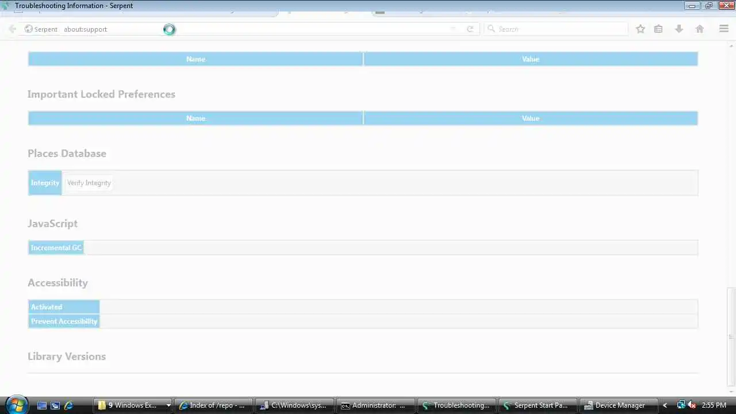Open network status tray icon
Screen dimensions: 736x414
click(681, 405)
